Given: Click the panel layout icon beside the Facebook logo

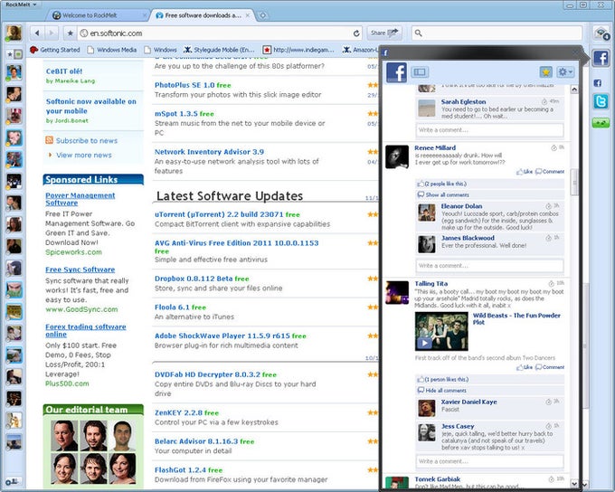Looking at the screenshot, I should click(x=420, y=71).
